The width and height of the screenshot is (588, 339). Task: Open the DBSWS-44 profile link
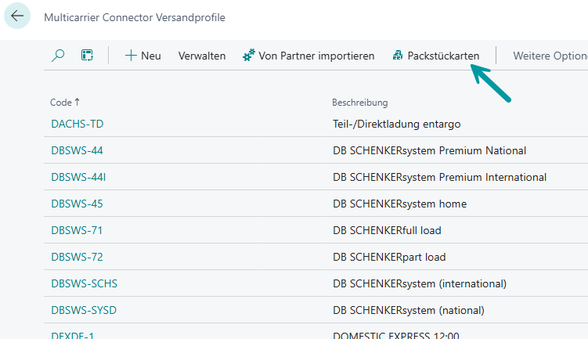point(77,150)
